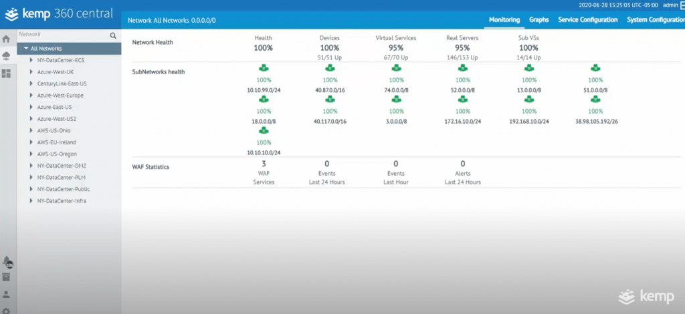Click the timestamp 2020-01-28 15:25:03

click(x=618, y=5)
